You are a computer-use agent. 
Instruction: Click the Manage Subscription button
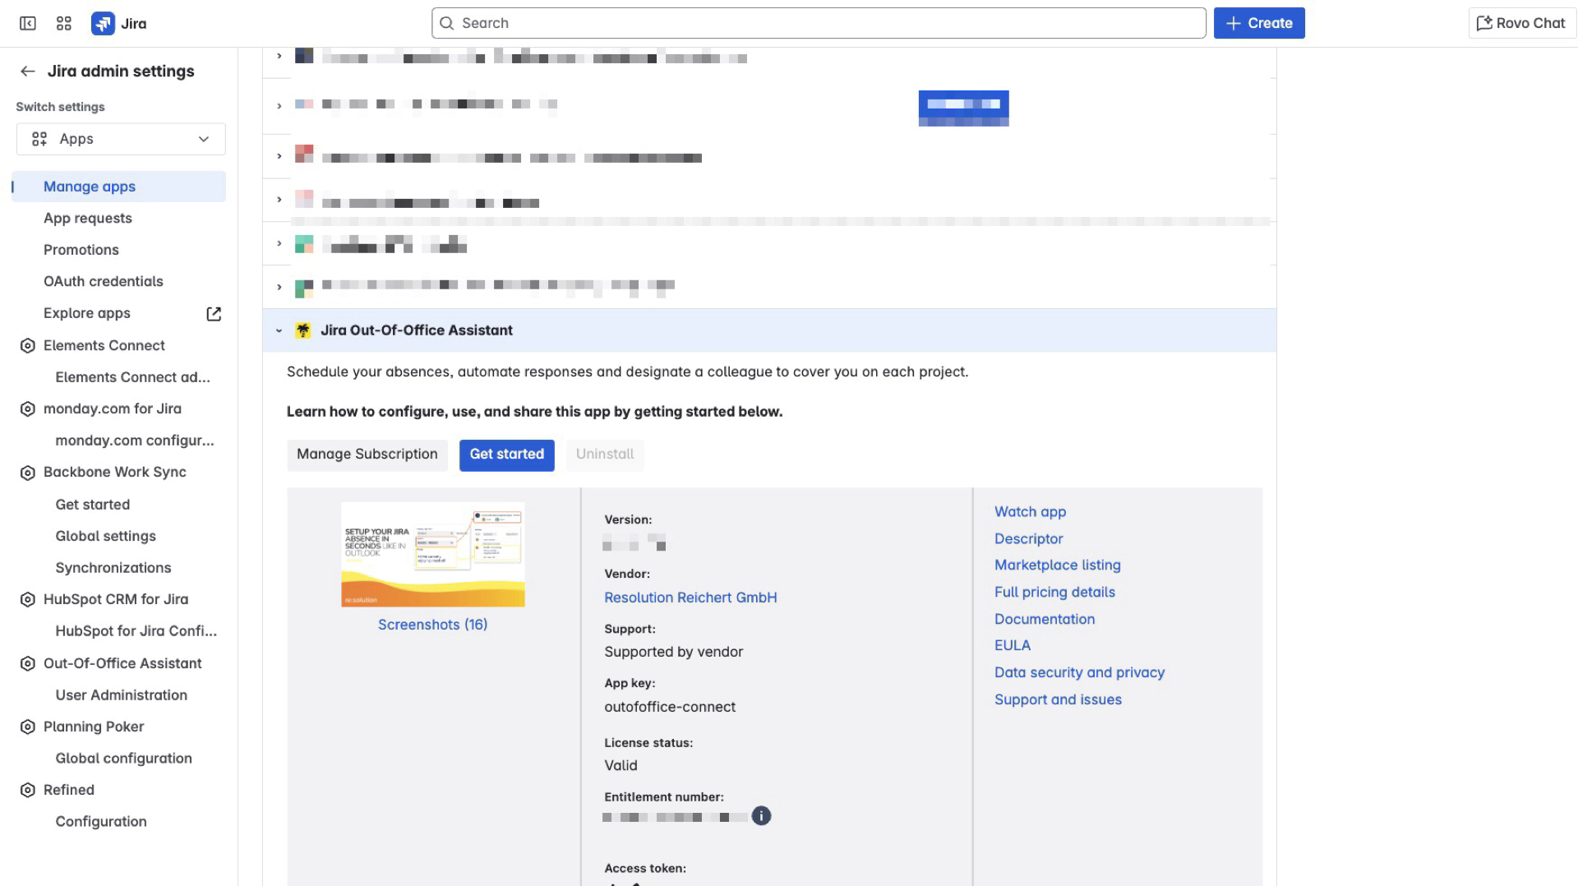367,455
